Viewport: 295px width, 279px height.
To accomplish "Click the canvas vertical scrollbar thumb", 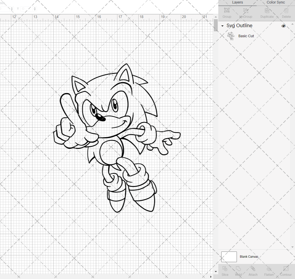I will click(x=216, y=25).
